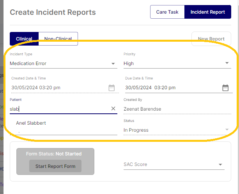Click the Incident Type dropdown arrow

coord(113,63)
